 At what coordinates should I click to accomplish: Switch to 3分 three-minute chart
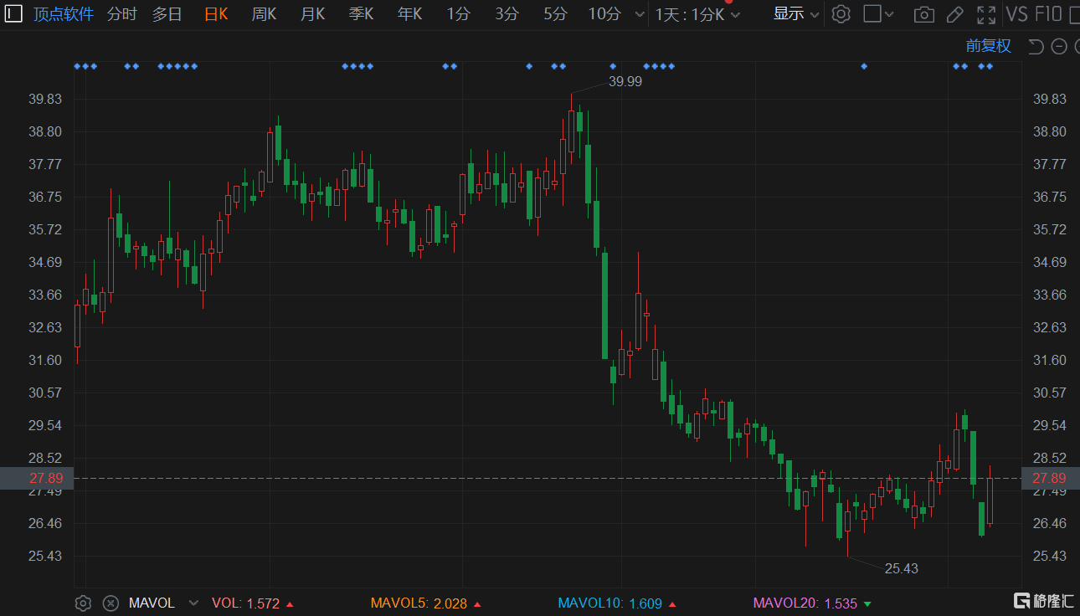pos(507,14)
